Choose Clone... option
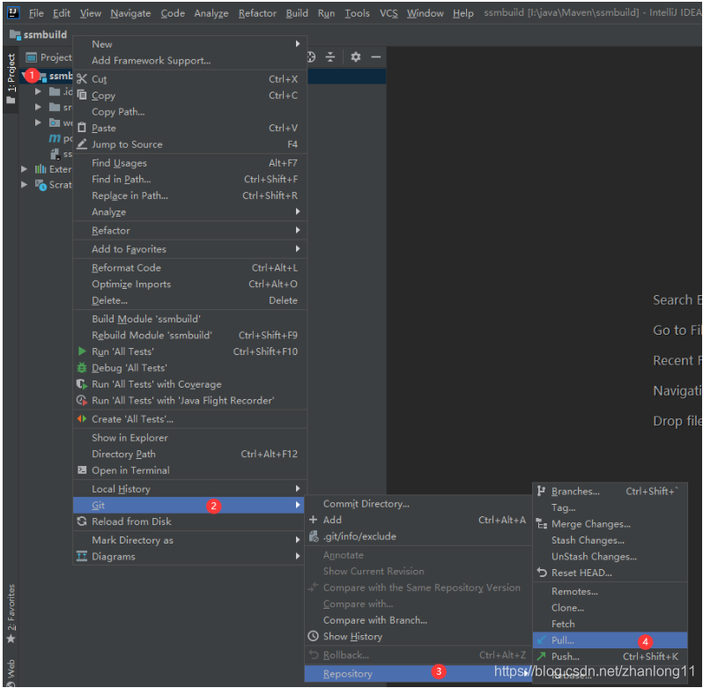703x688 pixels. (610, 607)
